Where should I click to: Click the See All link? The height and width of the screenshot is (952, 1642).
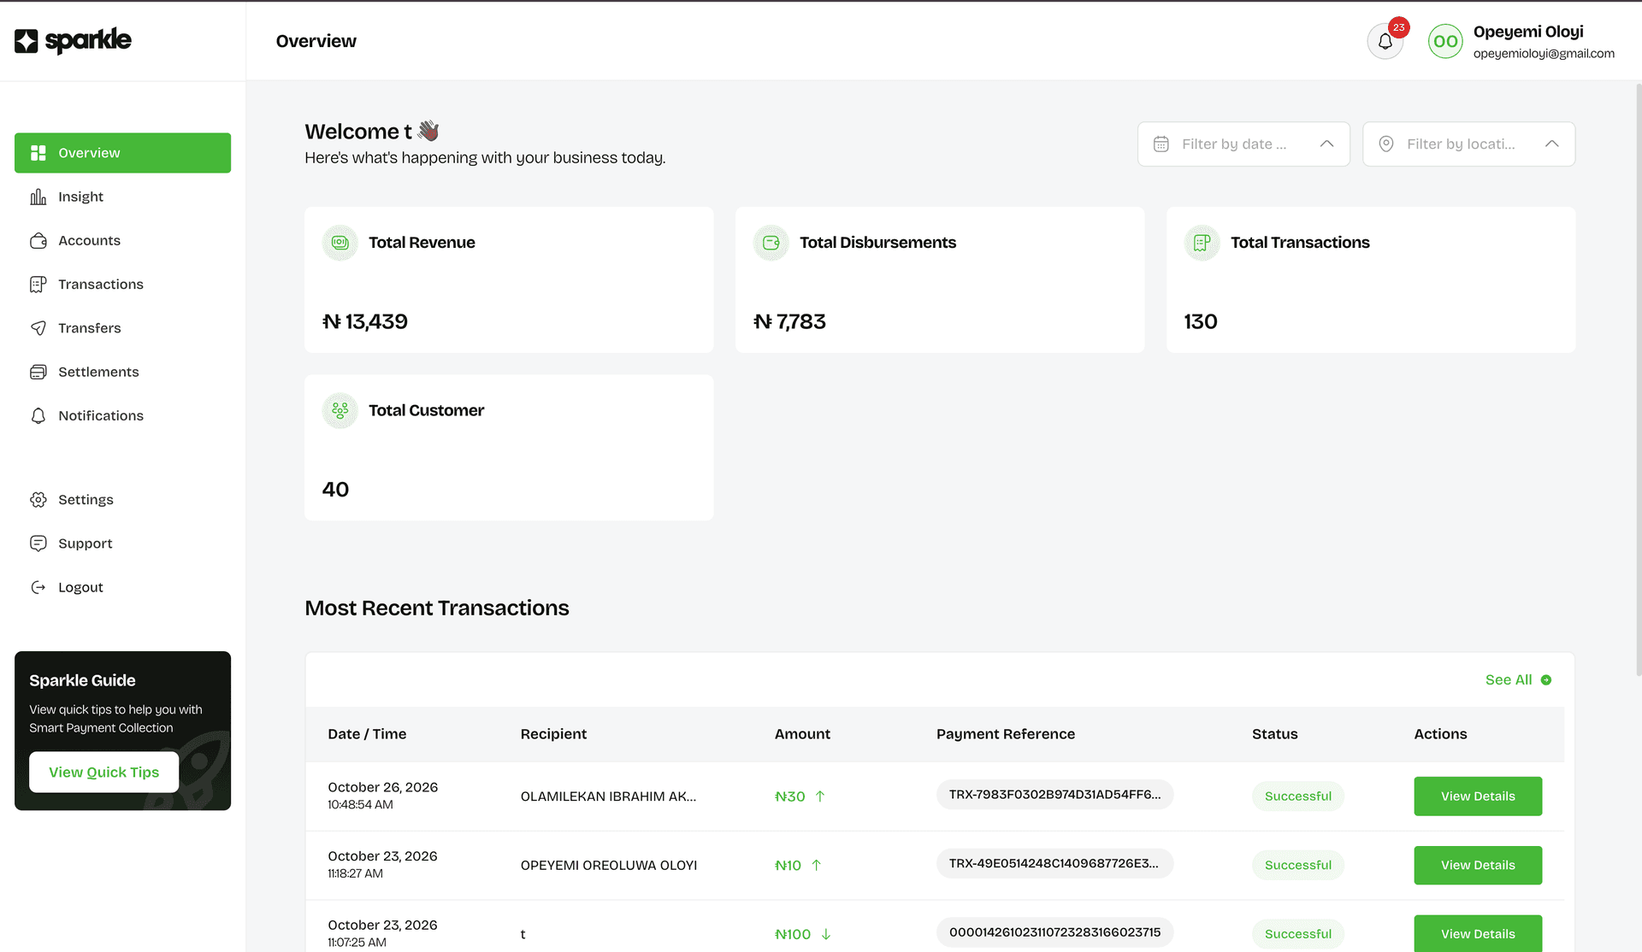1508,680
